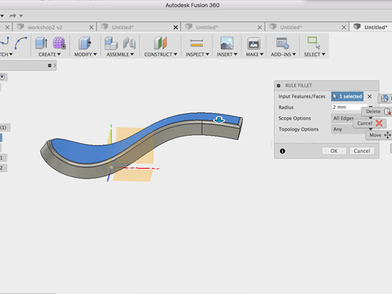Click the blue radius arrow manipulator on model
The image size is (392, 294).
point(220,120)
